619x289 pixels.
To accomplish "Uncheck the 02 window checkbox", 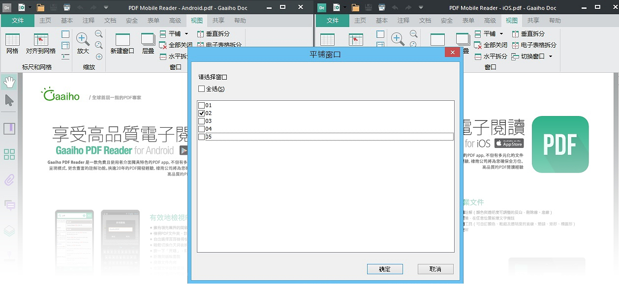I will pyautogui.click(x=201, y=113).
